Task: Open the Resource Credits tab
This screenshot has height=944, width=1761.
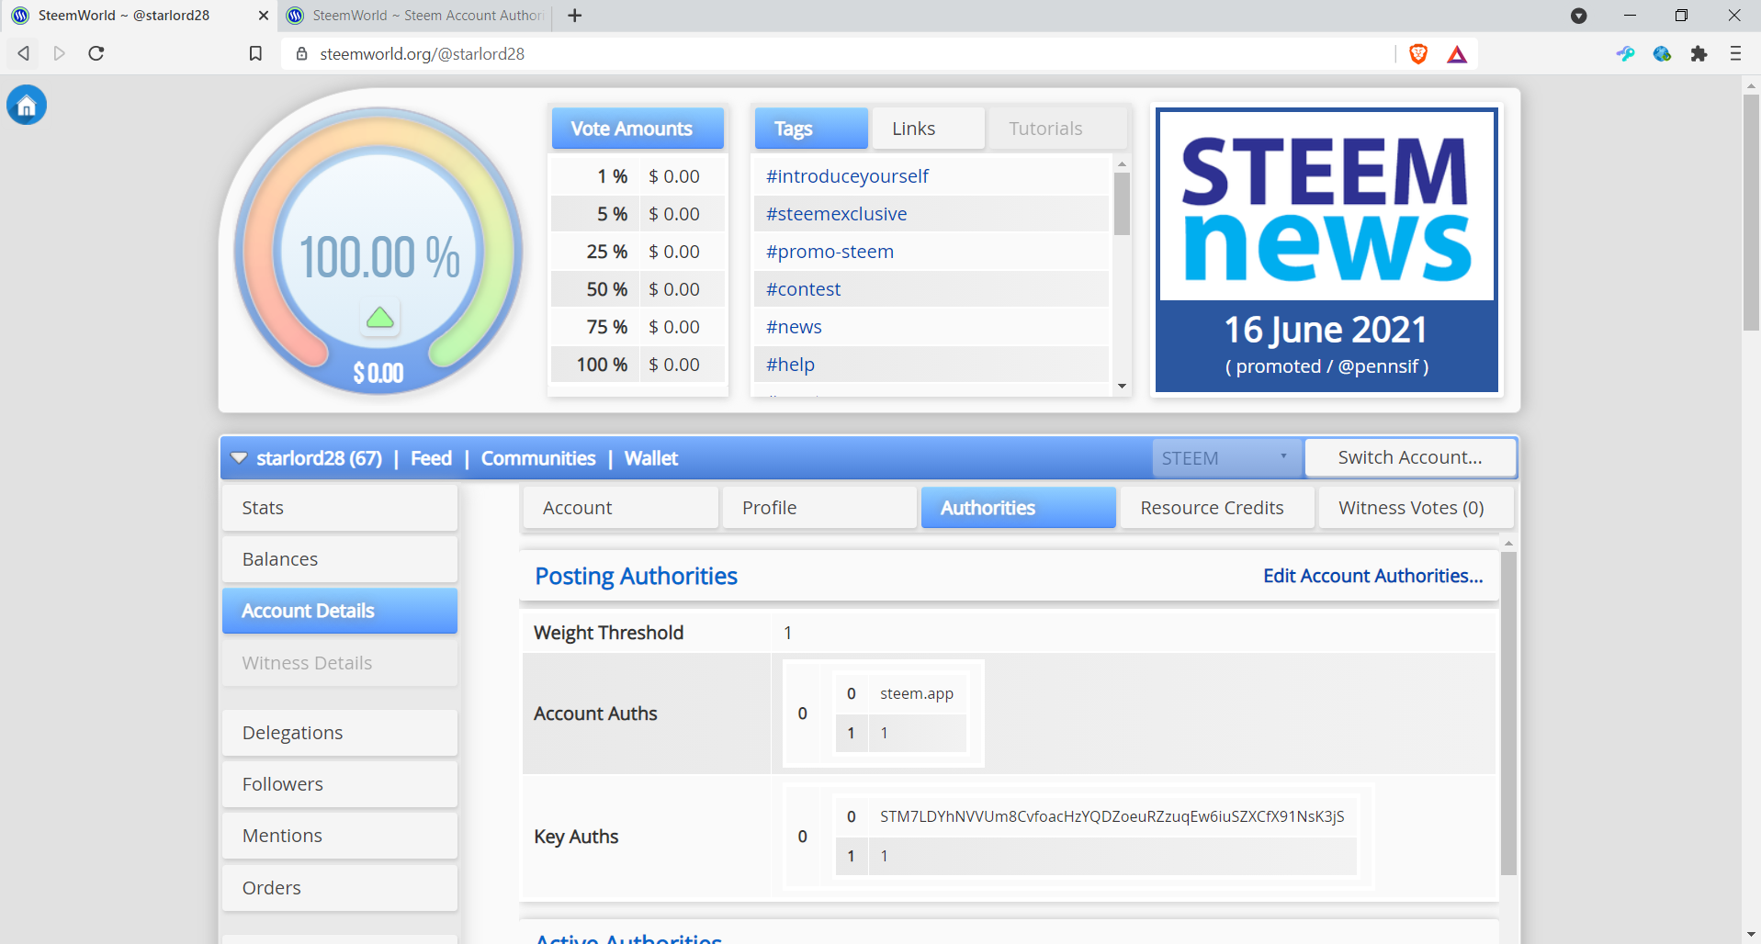Action: click(1217, 508)
